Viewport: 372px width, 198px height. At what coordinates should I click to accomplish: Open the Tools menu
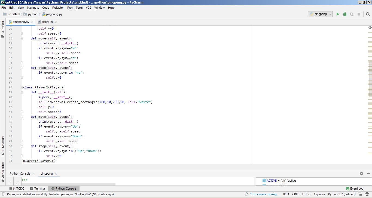point(79,8)
